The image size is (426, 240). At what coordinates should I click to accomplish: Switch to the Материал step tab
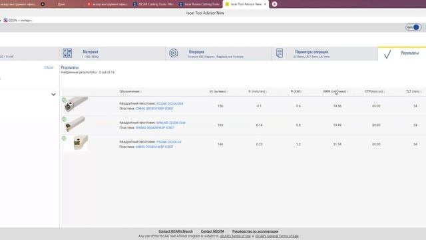[x=112, y=53]
